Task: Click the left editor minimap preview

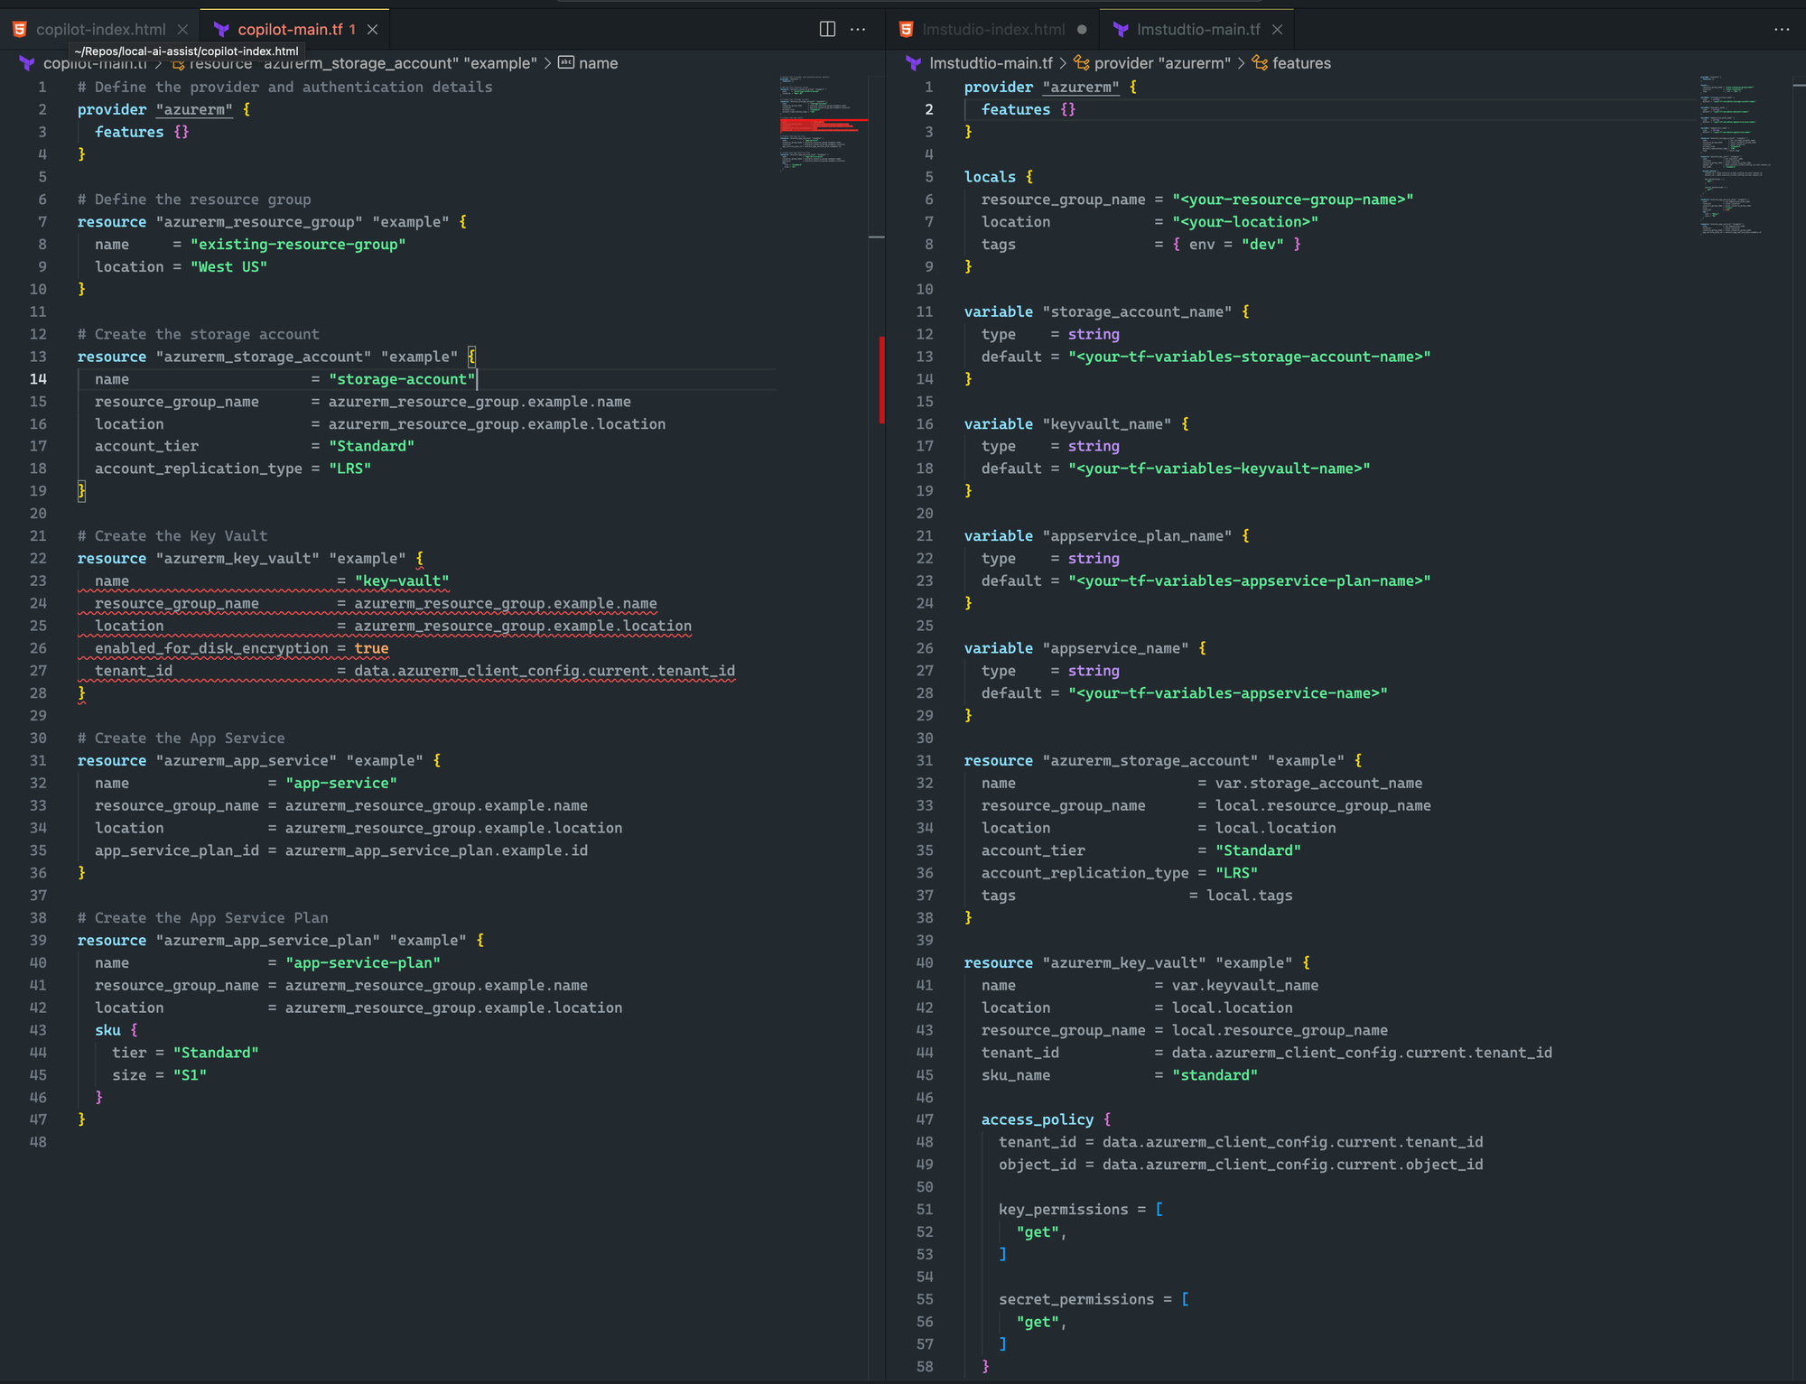Action: [822, 122]
